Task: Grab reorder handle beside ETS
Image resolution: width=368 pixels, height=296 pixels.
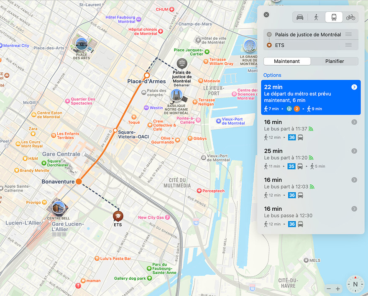Action: point(348,45)
